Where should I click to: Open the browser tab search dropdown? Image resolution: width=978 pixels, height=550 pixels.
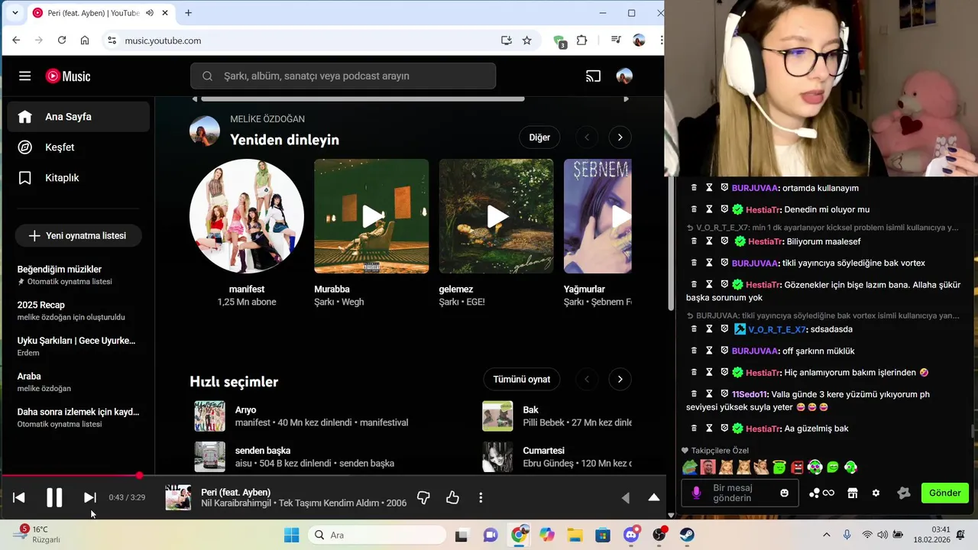click(x=15, y=13)
